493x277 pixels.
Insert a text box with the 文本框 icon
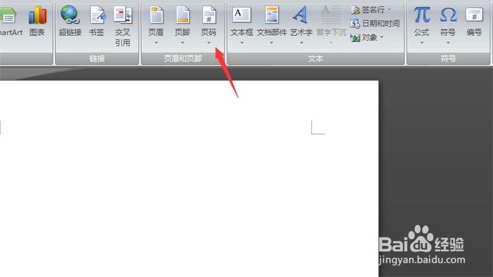[x=242, y=15]
